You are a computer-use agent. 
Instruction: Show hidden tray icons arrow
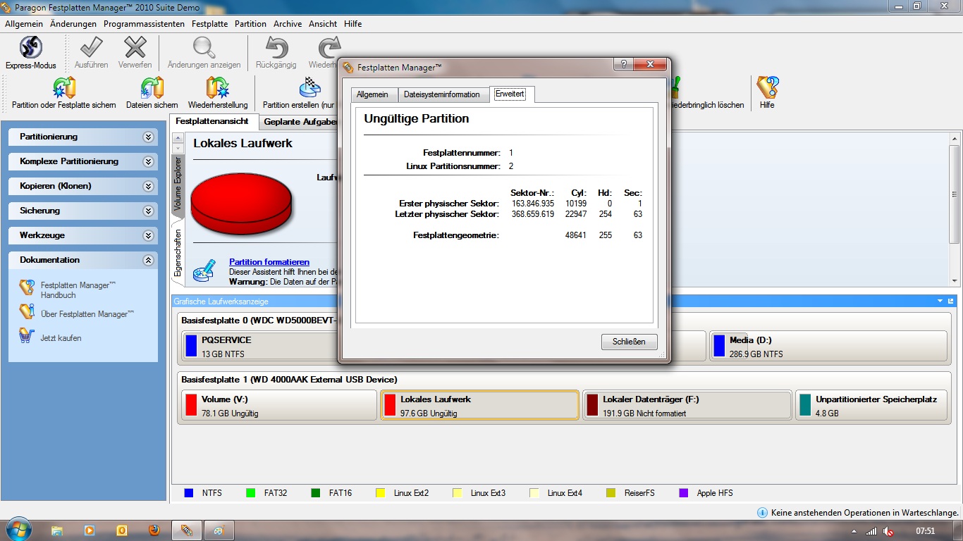coord(854,531)
